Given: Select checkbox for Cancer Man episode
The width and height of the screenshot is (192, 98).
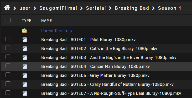Looking at the screenshot, I should click(8, 66).
